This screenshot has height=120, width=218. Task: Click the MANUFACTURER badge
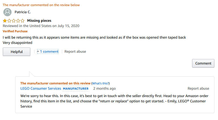pyautogui.click(x=76, y=89)
